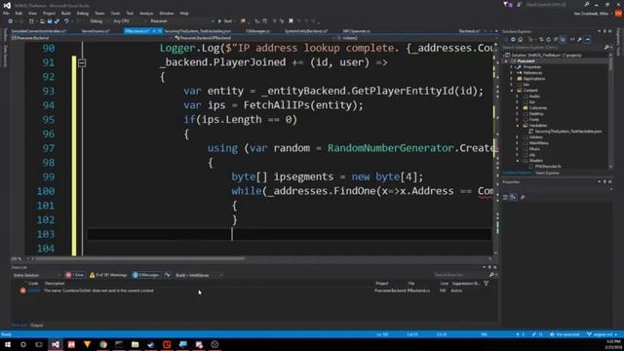Image resolution: width=624 pixels, height=351 pixels.
Task: Open the Tools menu
Action: tap(115, 13)
